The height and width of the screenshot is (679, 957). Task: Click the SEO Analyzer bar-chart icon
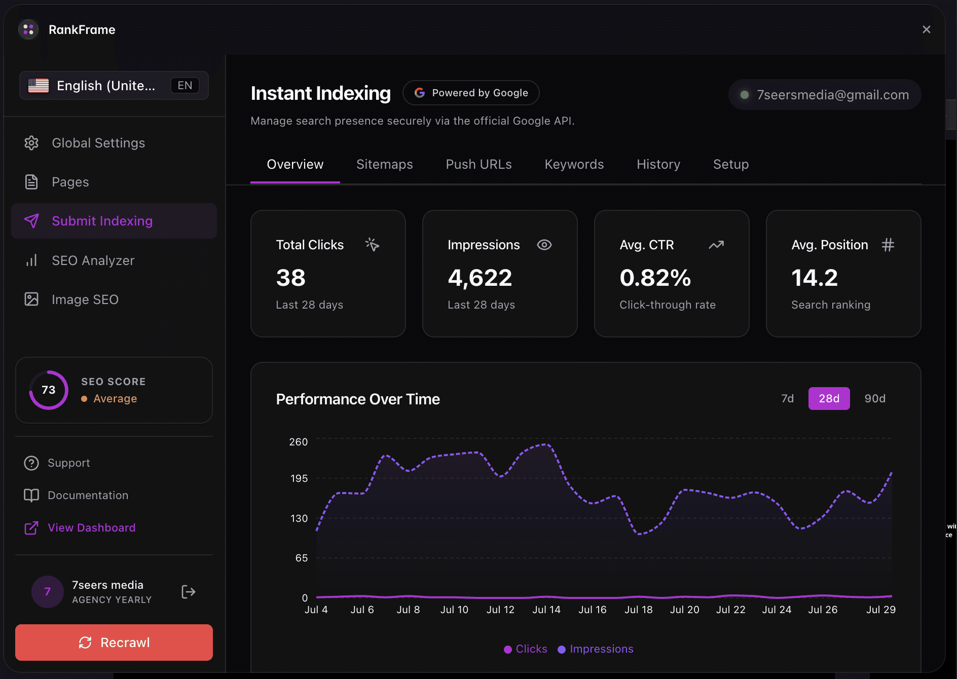point(31,260)
